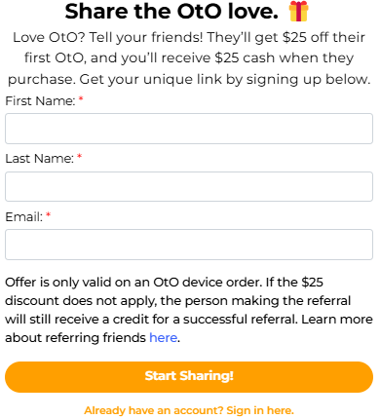Click the 'Email:' field label
380x419 pixels.
(x=24, y=217)
